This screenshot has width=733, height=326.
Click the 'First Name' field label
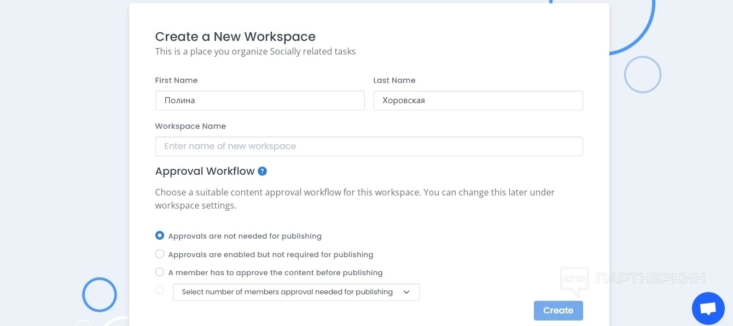point(176,80)
